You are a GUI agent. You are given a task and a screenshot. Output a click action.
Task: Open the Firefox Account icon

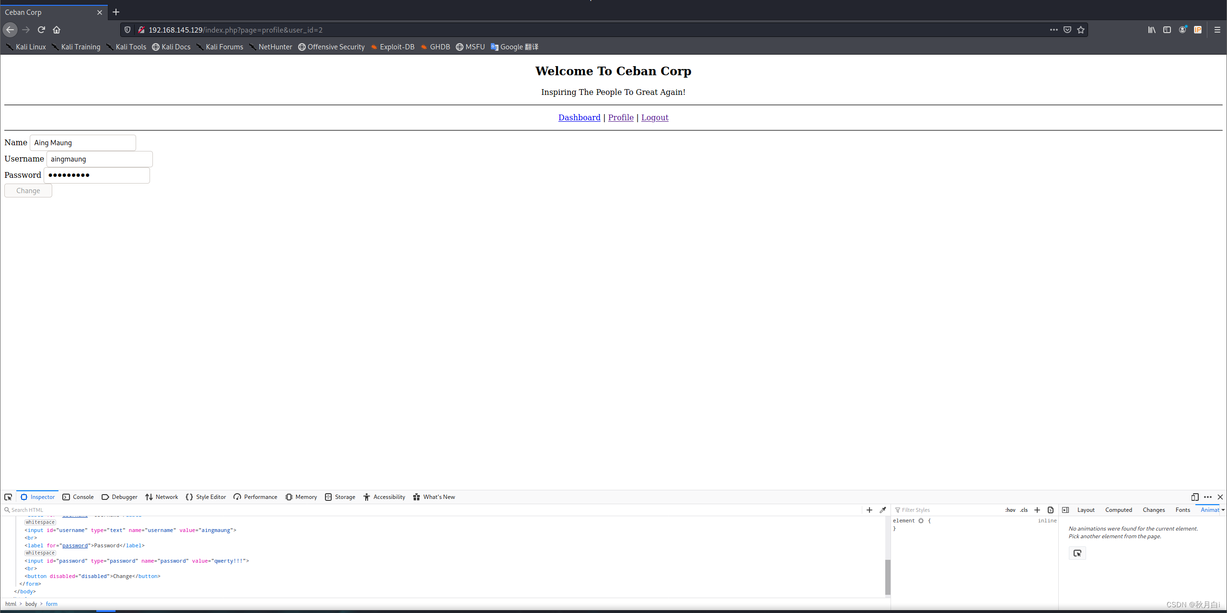click(1182, 29)
